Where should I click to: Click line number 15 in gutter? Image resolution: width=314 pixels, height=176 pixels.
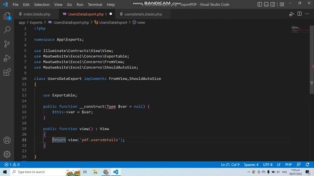click(x=24, y=107)
